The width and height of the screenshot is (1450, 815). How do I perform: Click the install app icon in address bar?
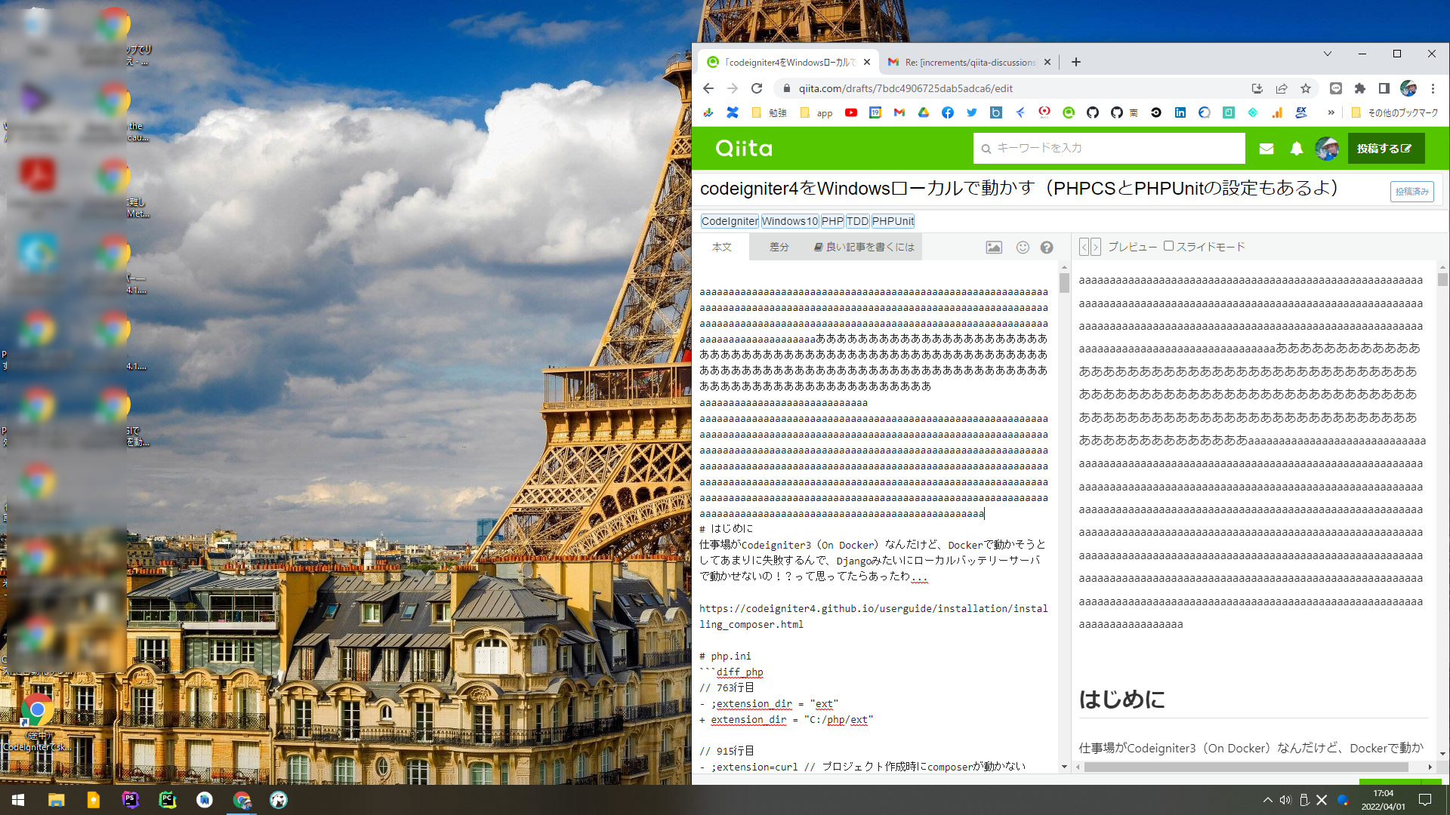pyautogui.click(x=1257, y=88)
